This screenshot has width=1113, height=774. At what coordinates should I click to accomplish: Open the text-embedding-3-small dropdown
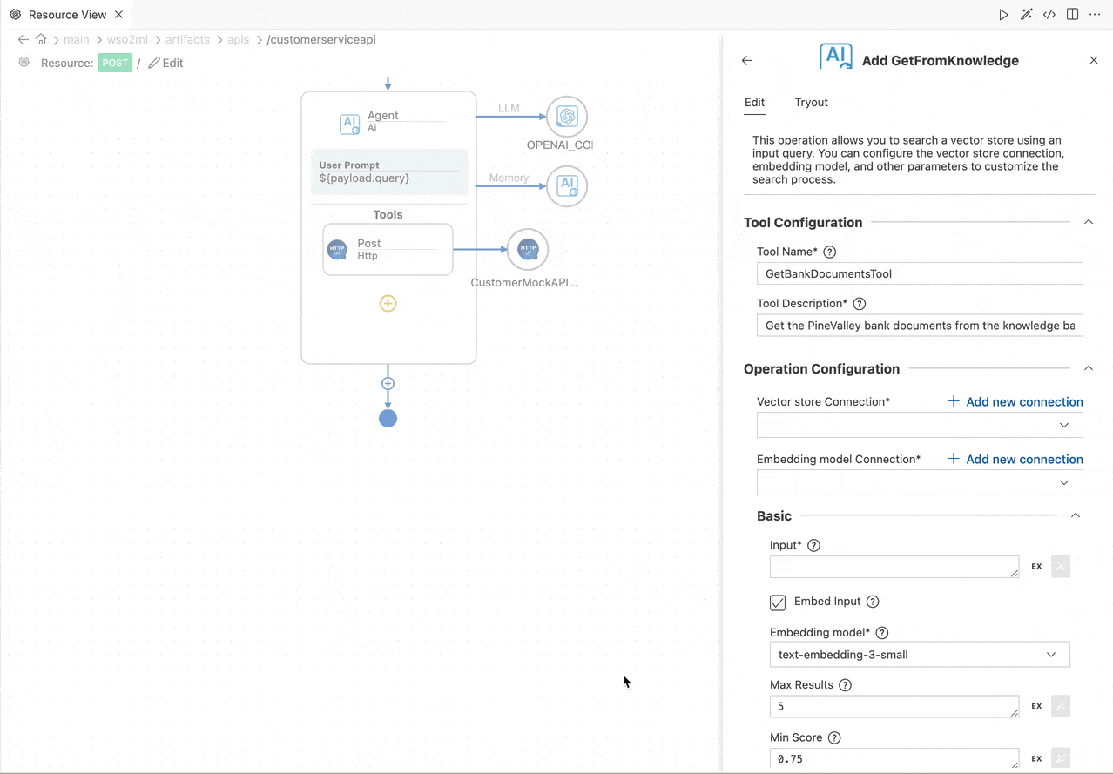coord(920,655)
